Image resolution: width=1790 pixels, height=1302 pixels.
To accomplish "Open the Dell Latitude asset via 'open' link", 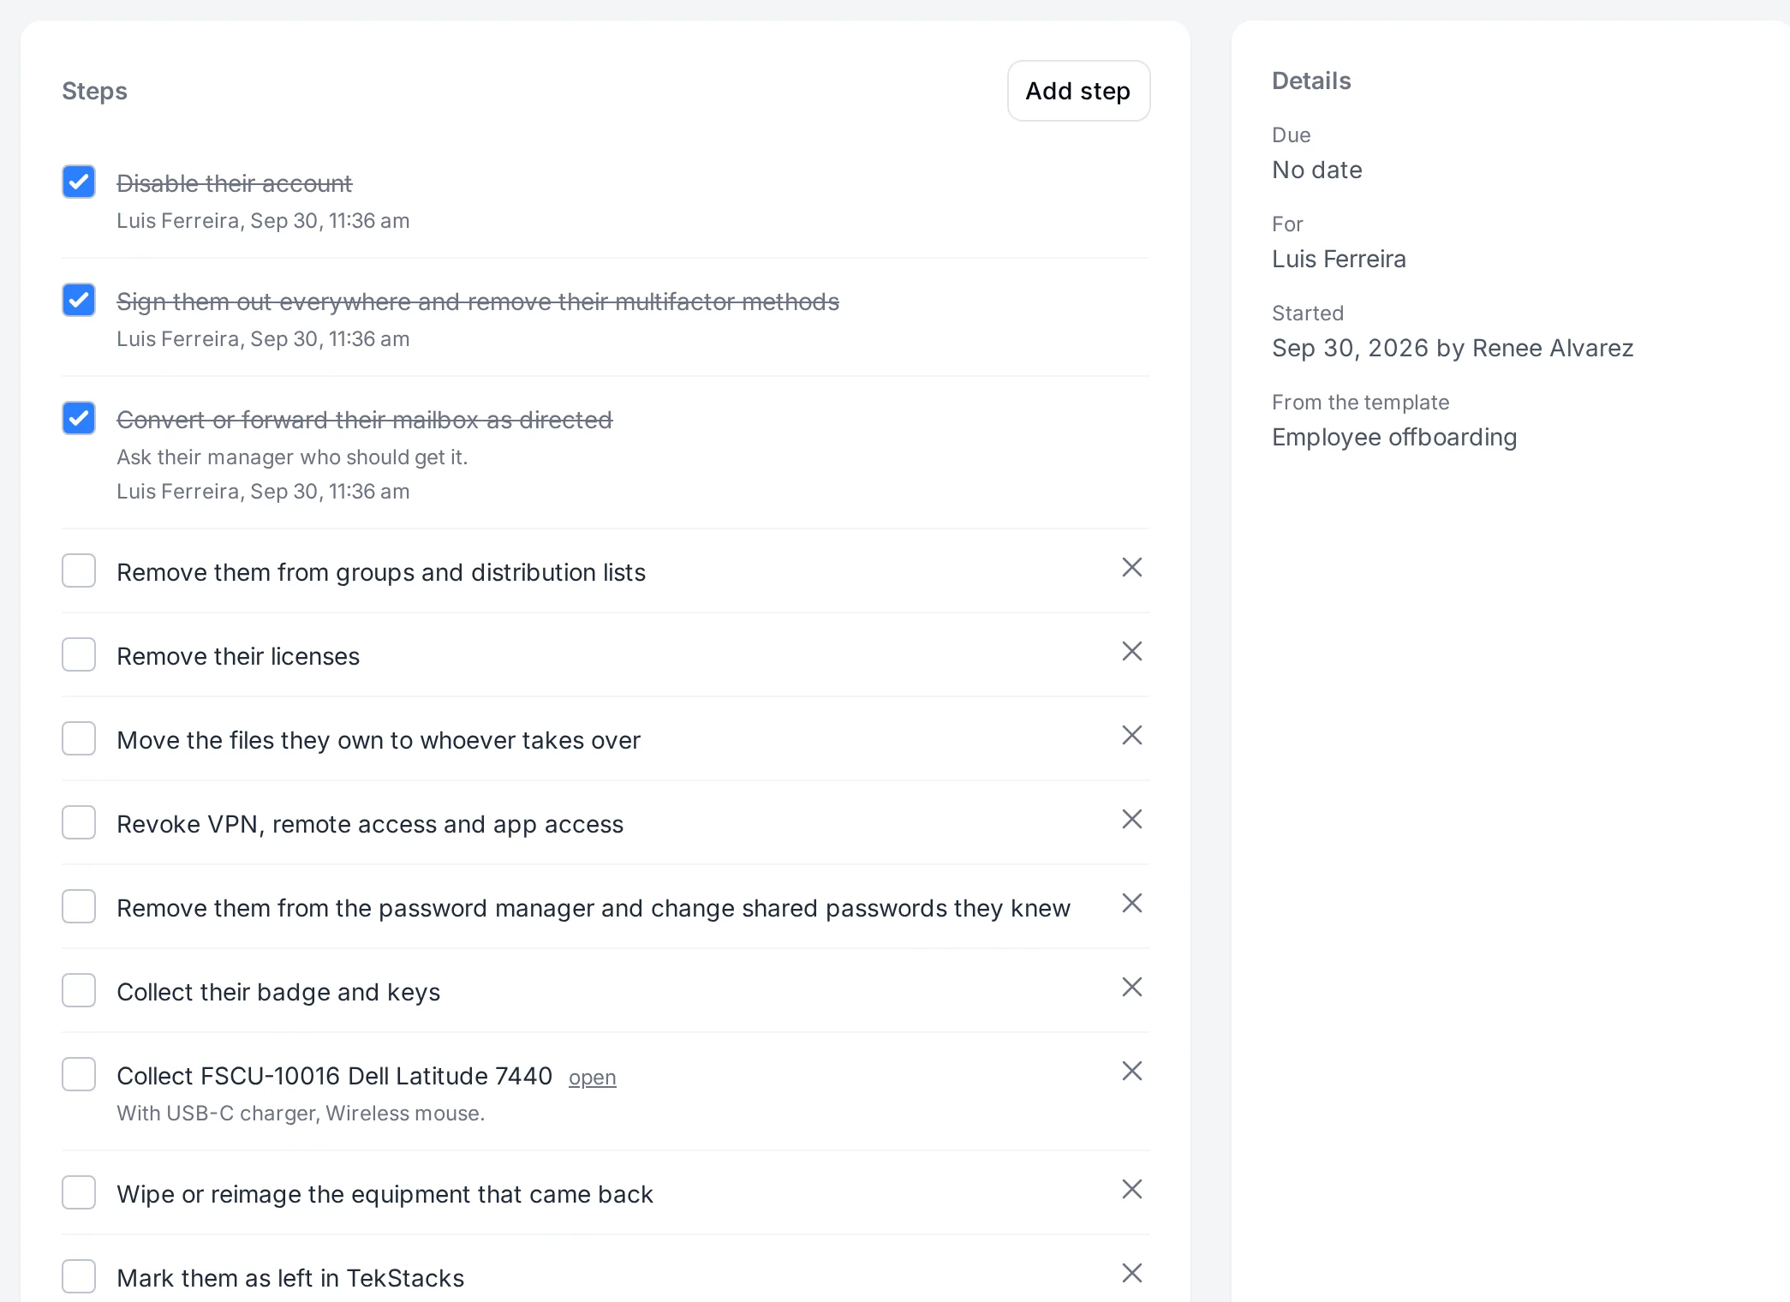I will pos(593,1078).
